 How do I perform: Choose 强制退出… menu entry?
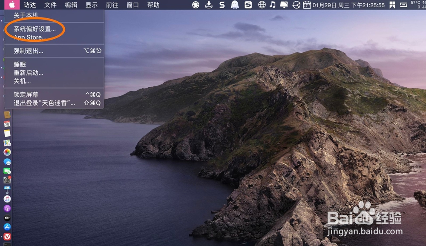55,51
